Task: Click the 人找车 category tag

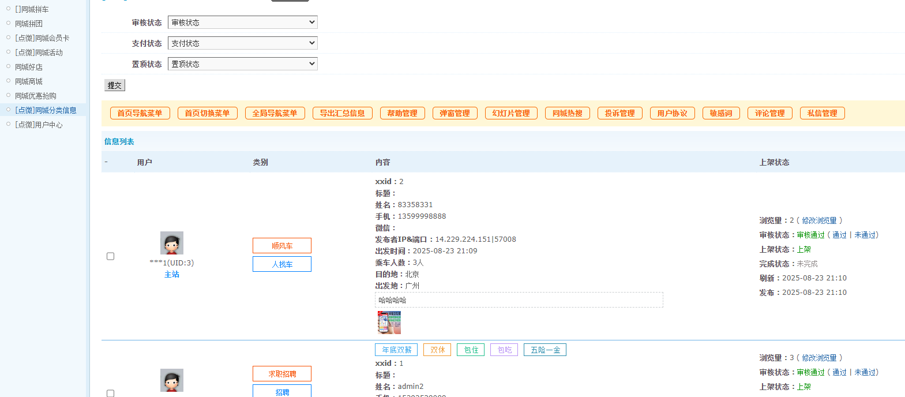Action: click(x=282, y=264)
